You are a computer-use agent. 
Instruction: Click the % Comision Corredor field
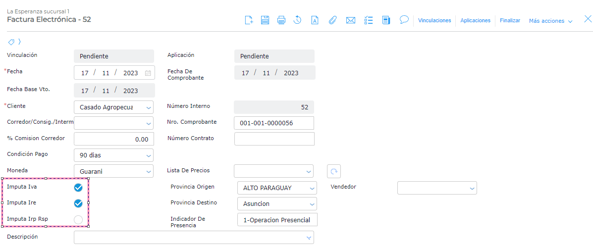pyautogui.click(x=114, y=139)
